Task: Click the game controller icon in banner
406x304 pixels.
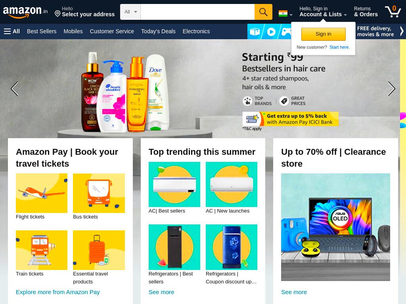Action: (286, 32)
